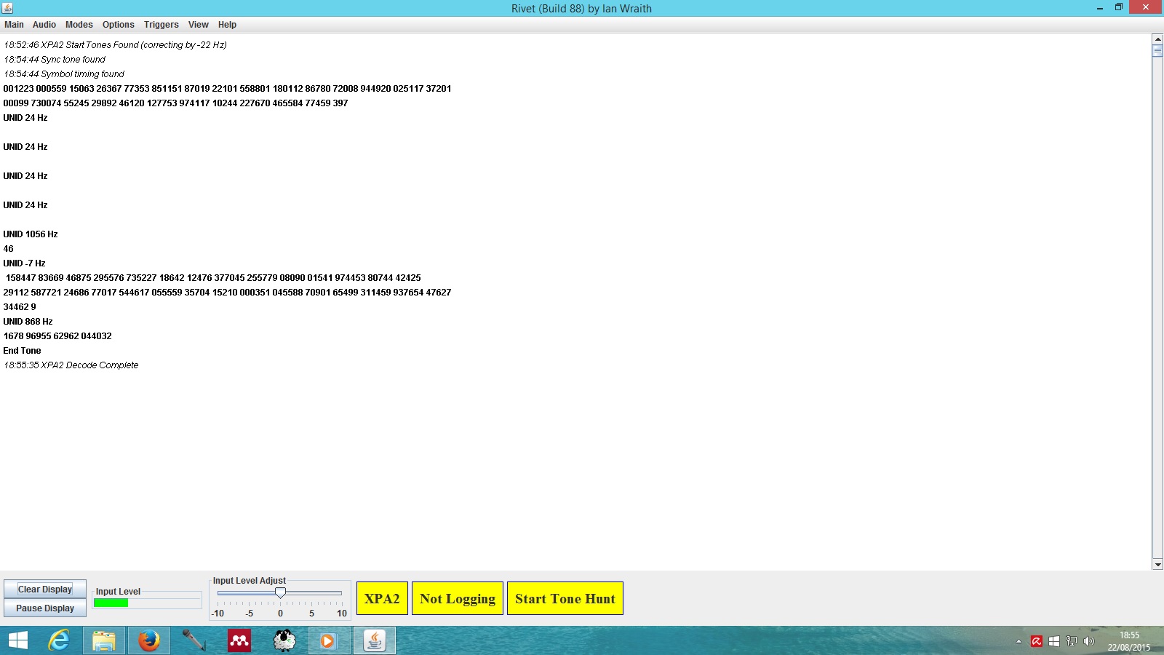Click the sheep icon in the taskbar
The height and width of the screenshot is (655, 1164).
click(x=284, y=640)
